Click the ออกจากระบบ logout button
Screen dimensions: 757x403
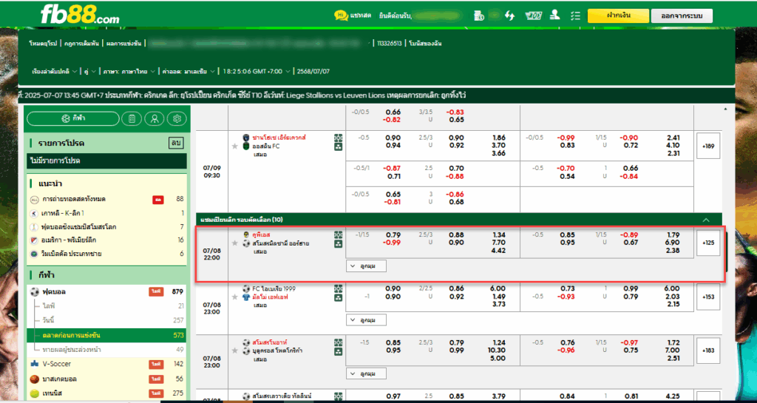682,16
